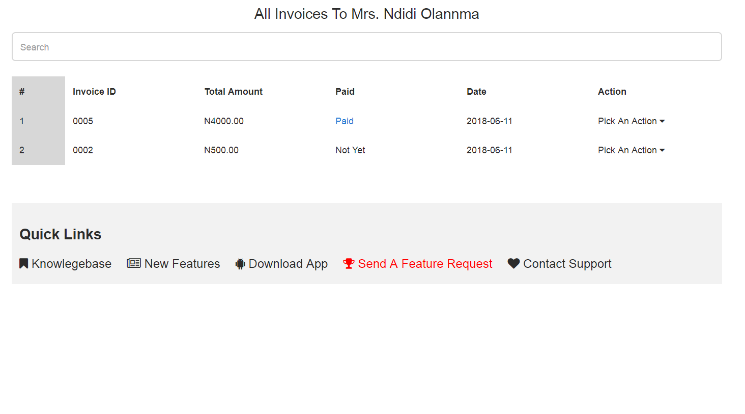
Task: Click the Search input field
Action: pyautogui.click(x=366, y=47)
